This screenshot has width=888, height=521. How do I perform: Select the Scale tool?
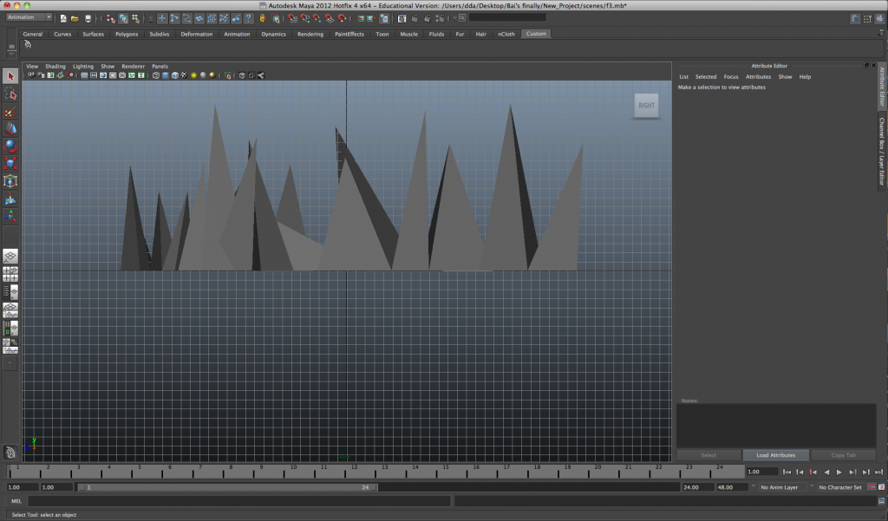[10, 163]
